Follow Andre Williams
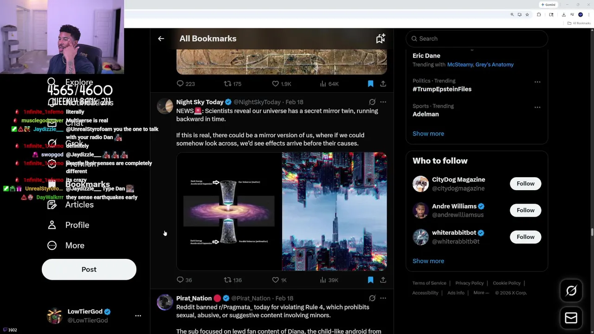The image size is (594, 334). tap(525, 210)
